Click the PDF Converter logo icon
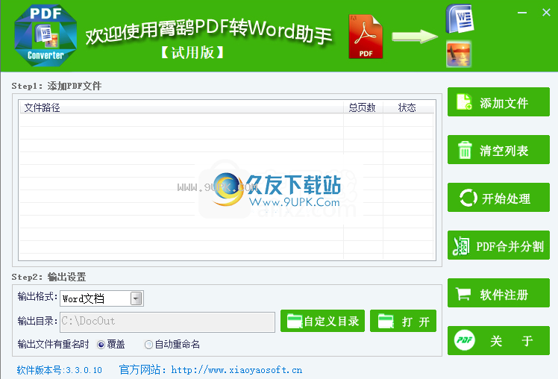This screenshot has width=558, height=379. 46,36
